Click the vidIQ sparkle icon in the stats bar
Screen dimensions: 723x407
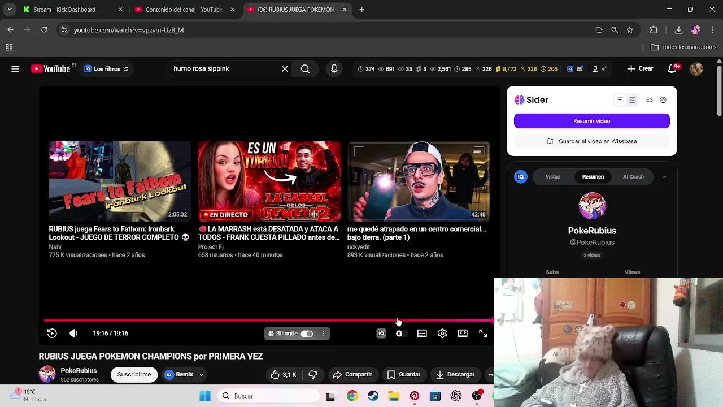pos(603,69)
